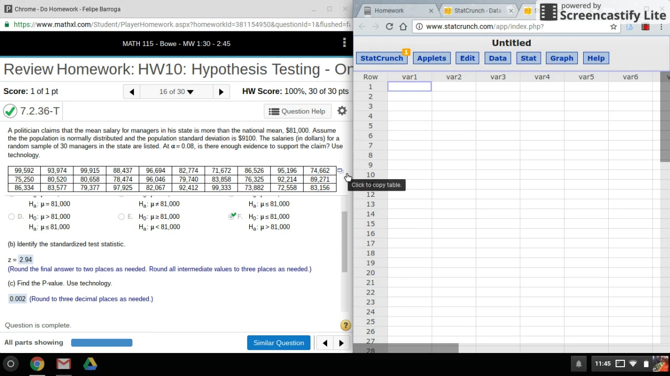Image resolution: width=670 pixels, height=376 pixels.
Task: Click the var2 column header
Action: pos(454,77)
